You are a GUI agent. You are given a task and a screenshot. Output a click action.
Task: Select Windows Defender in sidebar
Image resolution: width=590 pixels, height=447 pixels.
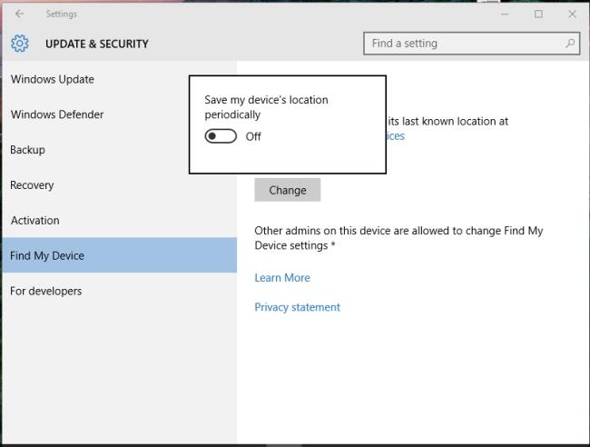[56, 114]
